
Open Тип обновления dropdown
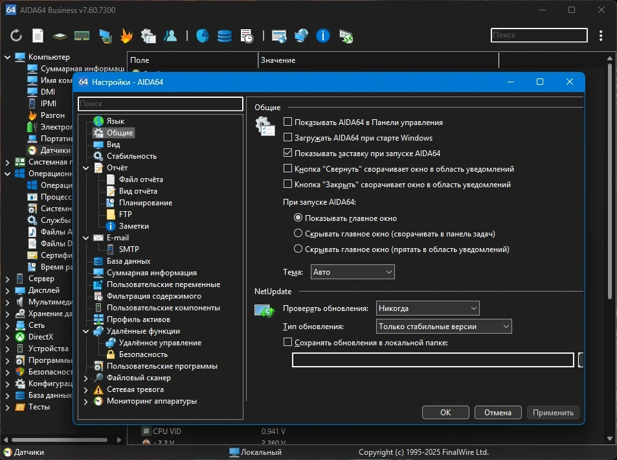coord(444,327)
